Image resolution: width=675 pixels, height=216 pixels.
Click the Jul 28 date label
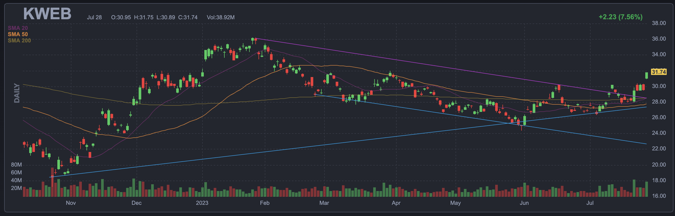click(x=94, y=17)
